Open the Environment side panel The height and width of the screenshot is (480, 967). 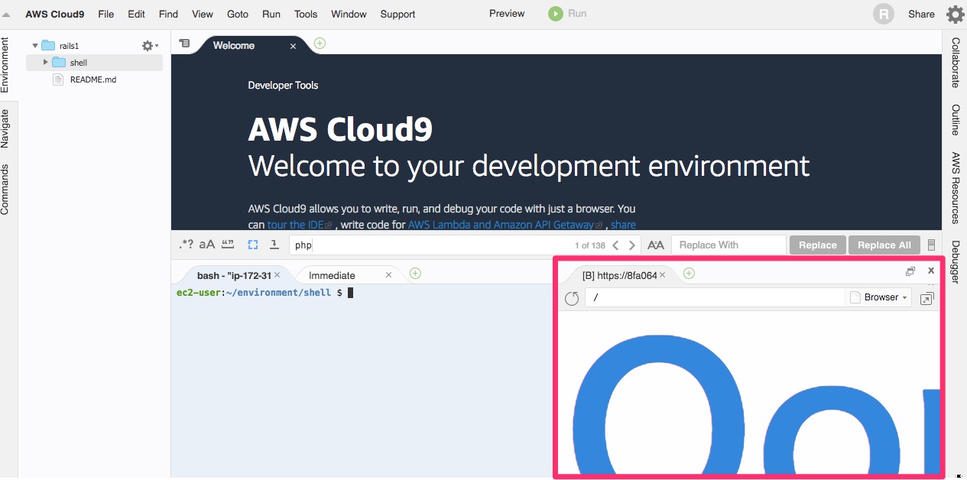point(5,65)
